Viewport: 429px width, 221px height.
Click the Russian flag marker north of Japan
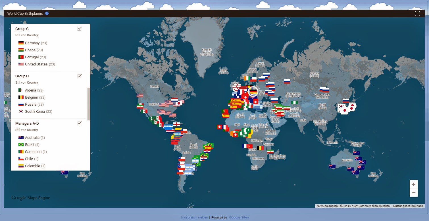346,101
